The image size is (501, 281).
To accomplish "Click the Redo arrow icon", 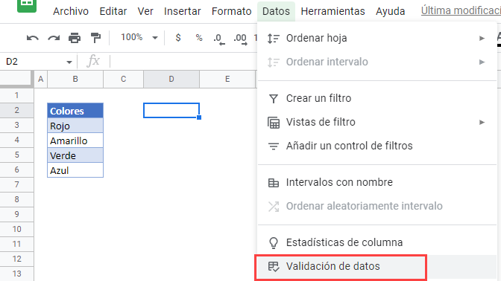I will (54, 38).
